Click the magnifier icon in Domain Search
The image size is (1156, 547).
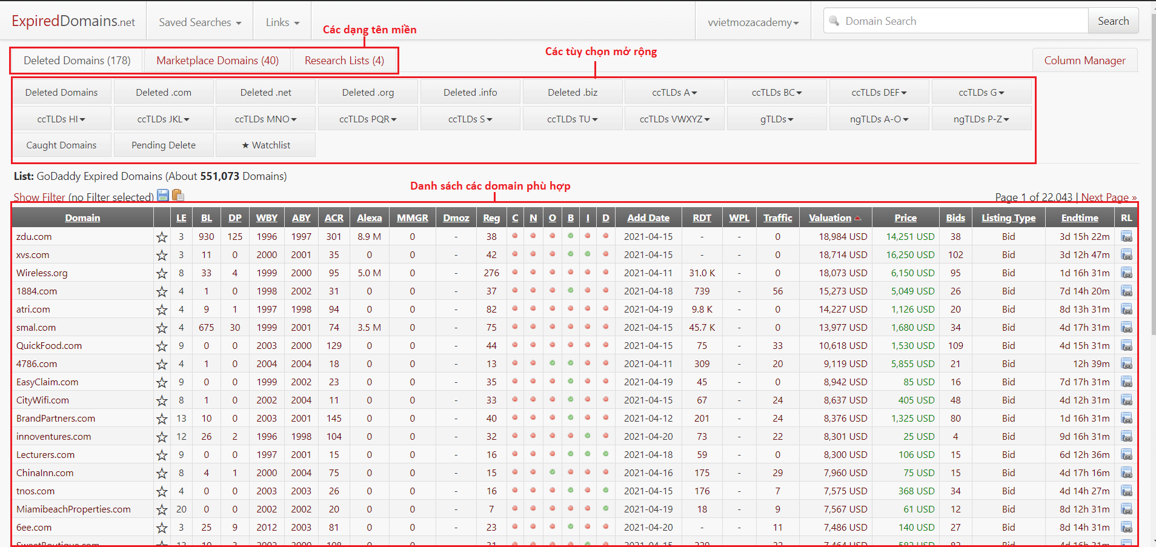(834, 21)
